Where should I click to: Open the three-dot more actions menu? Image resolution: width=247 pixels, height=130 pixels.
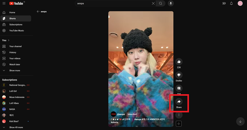(x=179, y=115)
